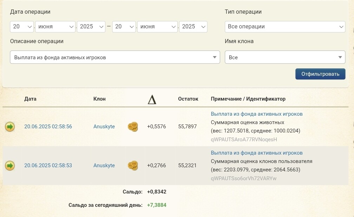Open date link 20.06.2025 02:58:53
The image size is (354, 217).
(48, 165)
